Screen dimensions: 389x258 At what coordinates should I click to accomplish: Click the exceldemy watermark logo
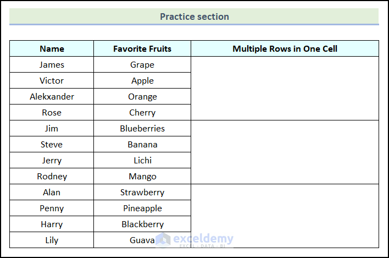click(194, 239)
